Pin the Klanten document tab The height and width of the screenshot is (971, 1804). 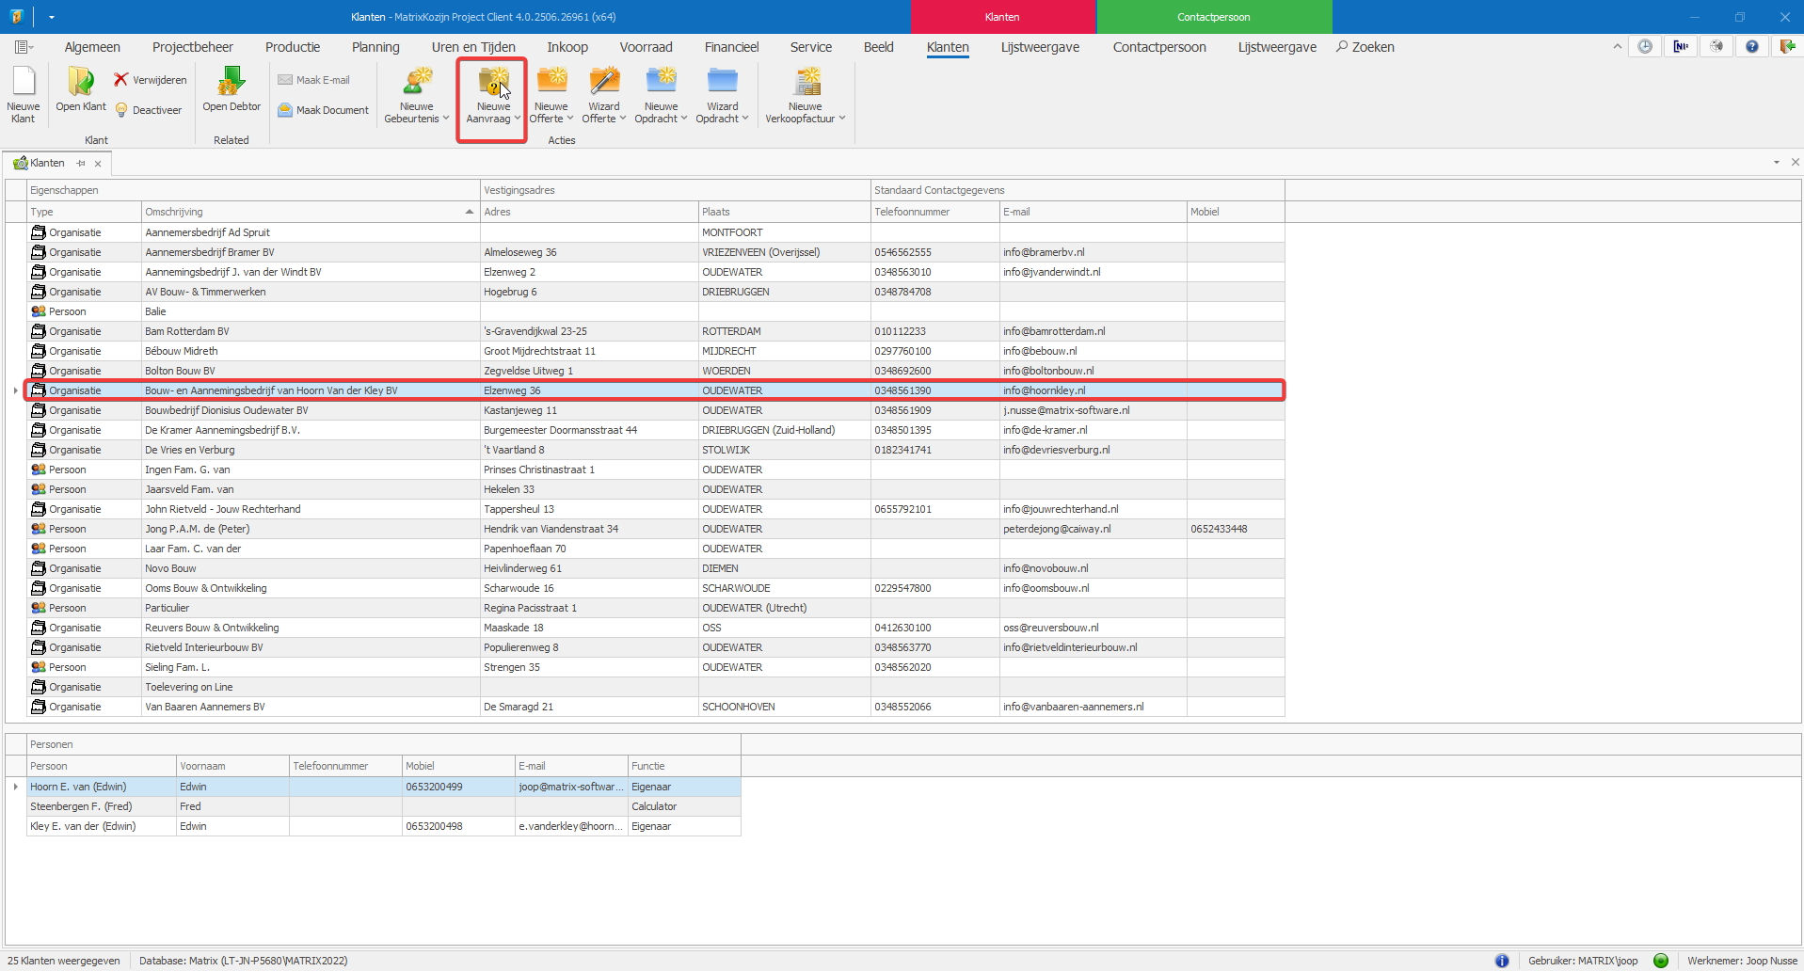[x=81, y=163]
